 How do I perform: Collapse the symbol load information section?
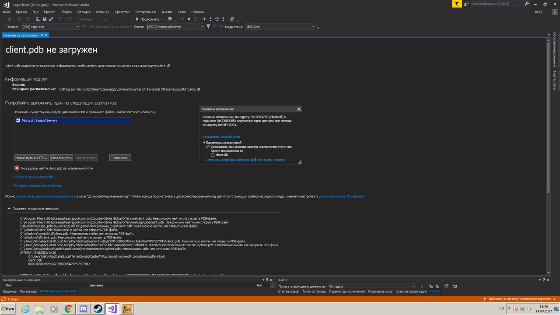[10, 209]
